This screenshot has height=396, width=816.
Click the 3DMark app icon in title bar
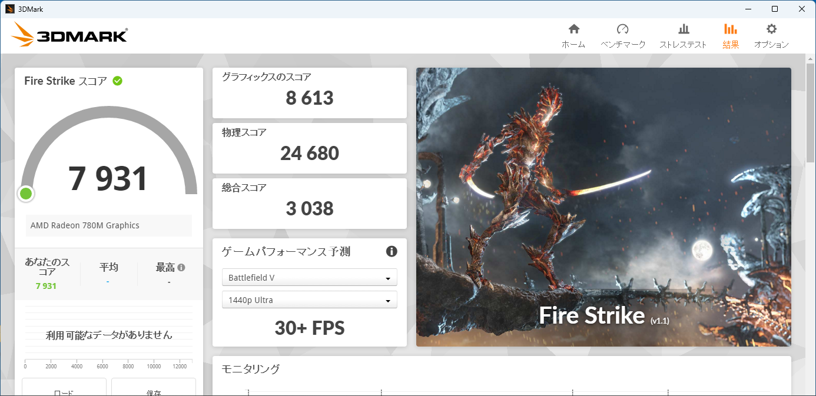pos(9,9)
